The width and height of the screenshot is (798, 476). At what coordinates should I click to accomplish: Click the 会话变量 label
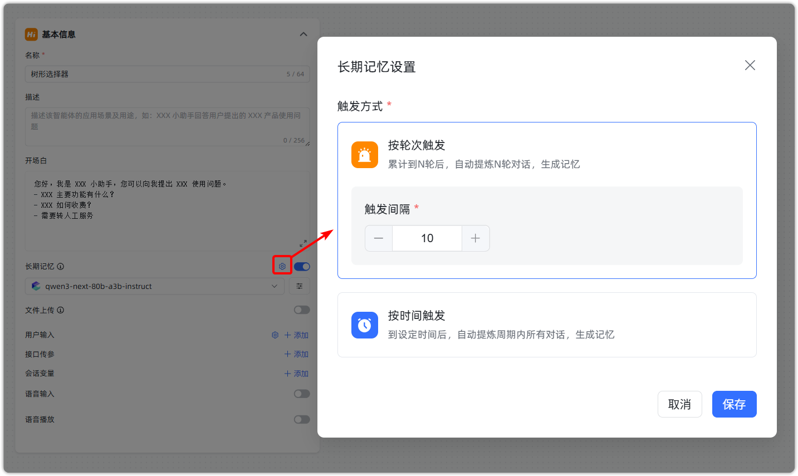coord(40,374)
